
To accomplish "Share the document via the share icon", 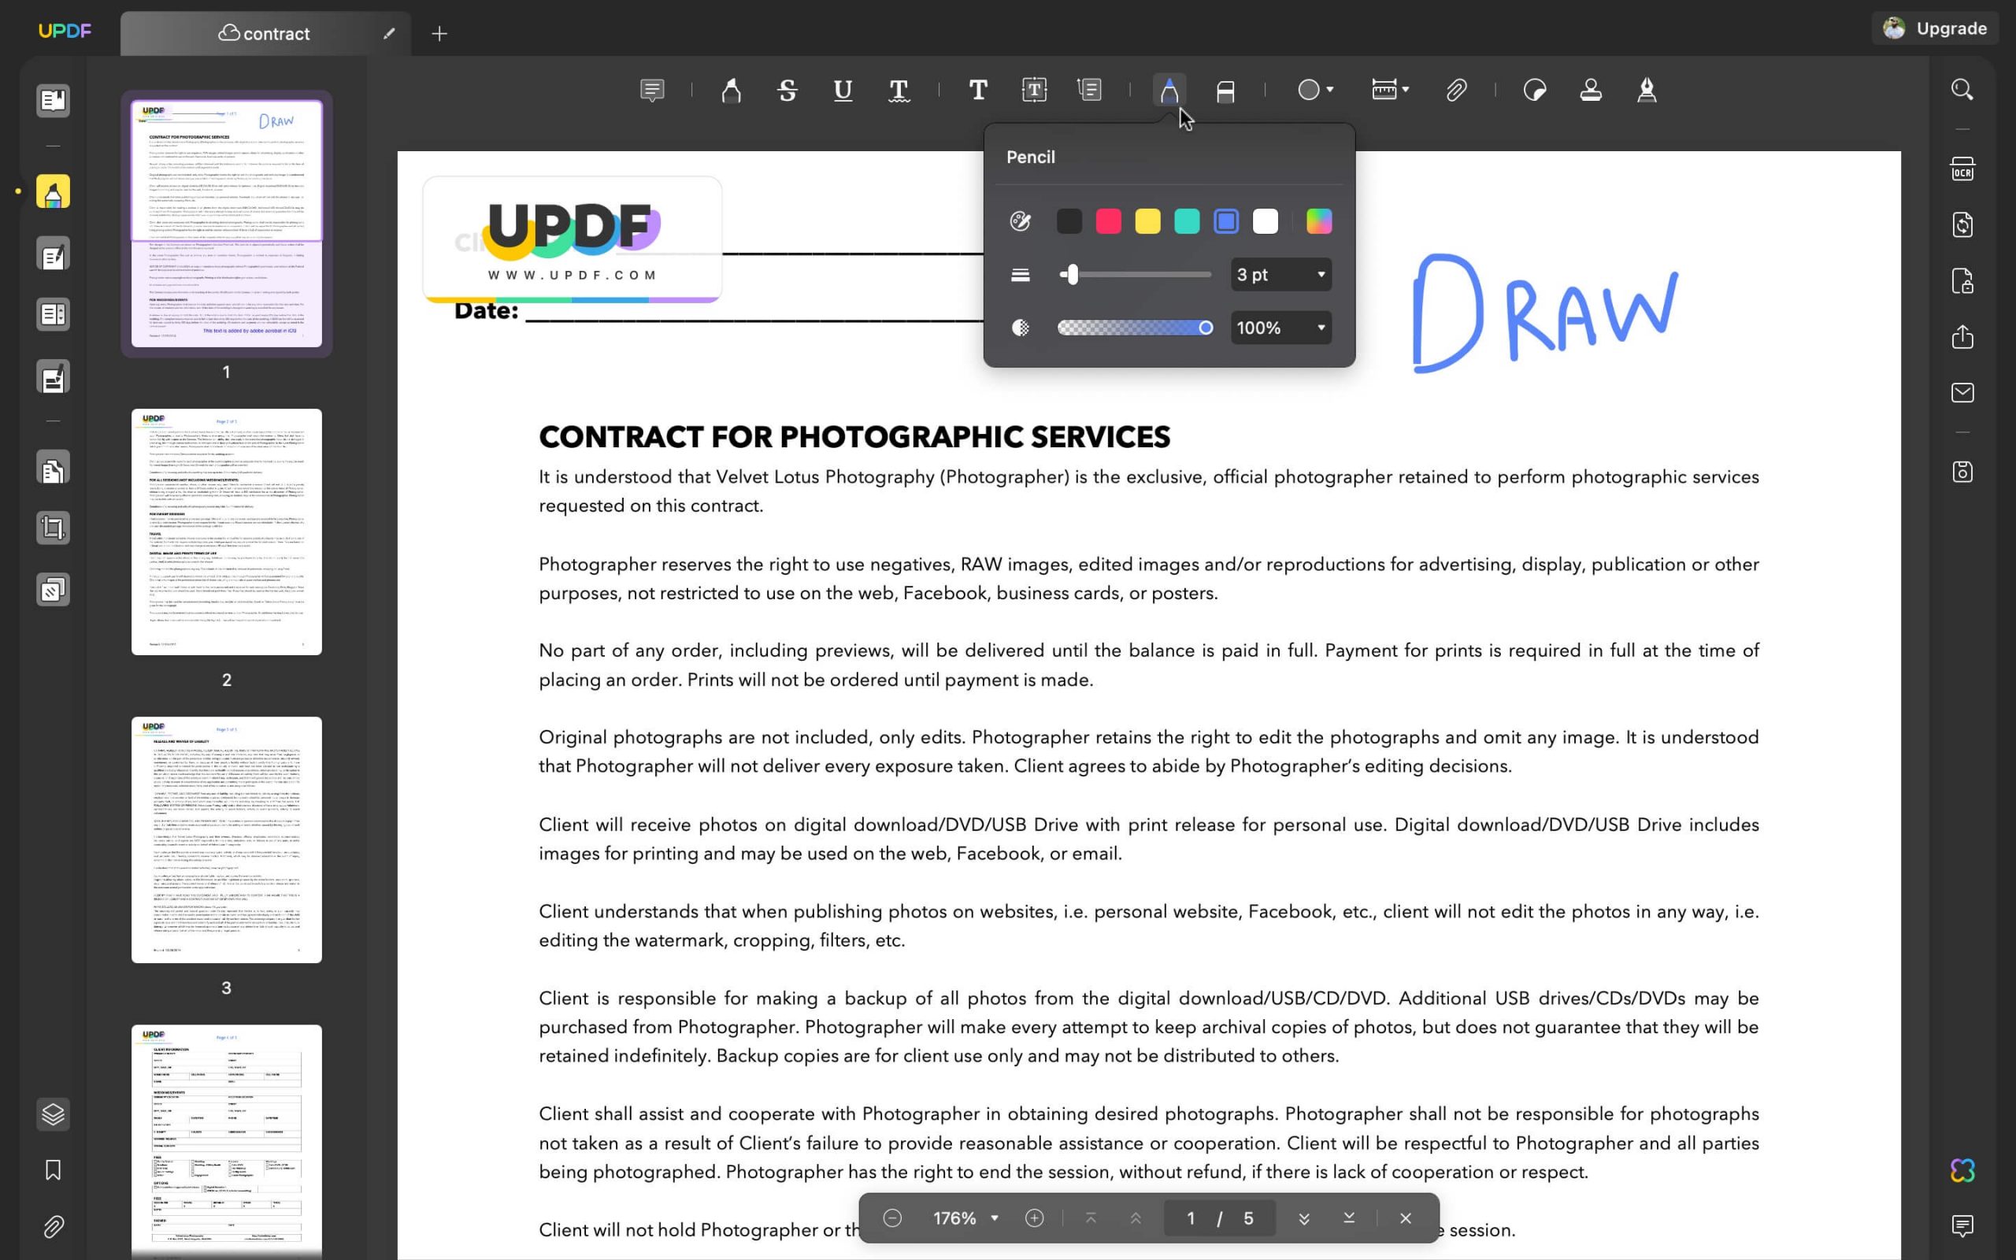I will [x=1962, y=337].
